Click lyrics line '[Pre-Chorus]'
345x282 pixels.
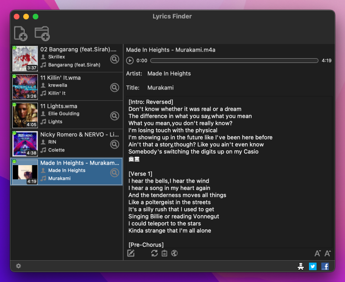[146, 245]
